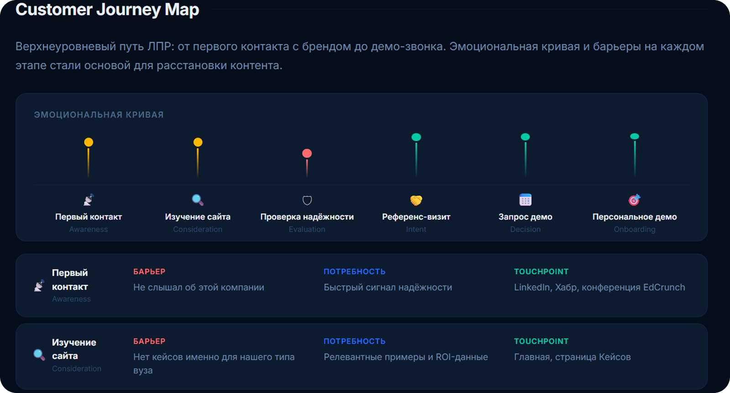Click the handshake icon above Референс-визит
730x393 pixels.
point(416,200)
